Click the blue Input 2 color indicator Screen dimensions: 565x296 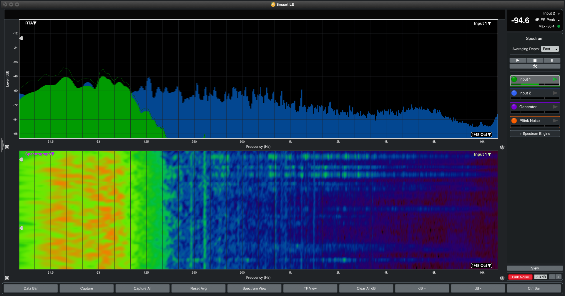[x=514, y=93]
